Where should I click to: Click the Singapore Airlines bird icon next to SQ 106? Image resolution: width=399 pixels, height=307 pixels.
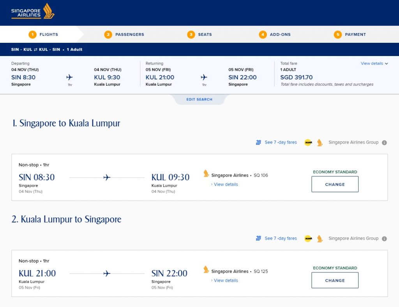click(x=206, y=174)
